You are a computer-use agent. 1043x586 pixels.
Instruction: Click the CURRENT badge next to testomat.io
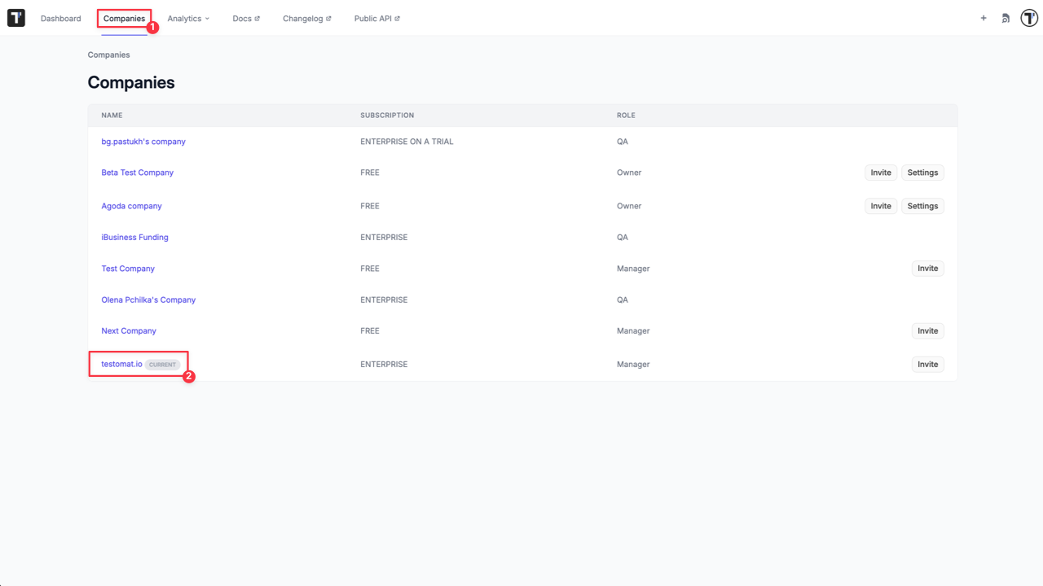[161, 364]
